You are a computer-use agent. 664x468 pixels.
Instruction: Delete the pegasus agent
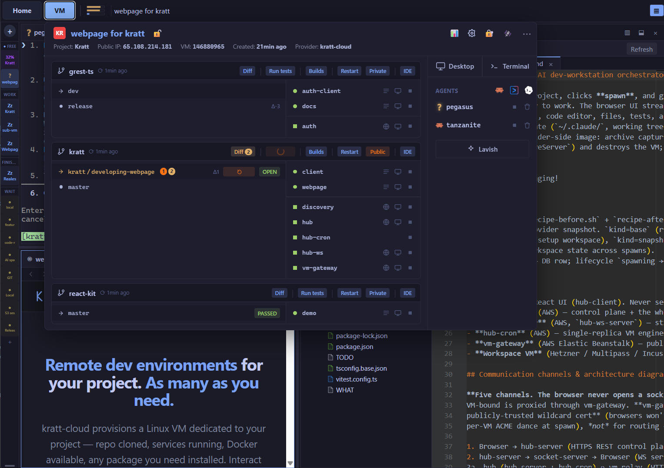point(527,107)
